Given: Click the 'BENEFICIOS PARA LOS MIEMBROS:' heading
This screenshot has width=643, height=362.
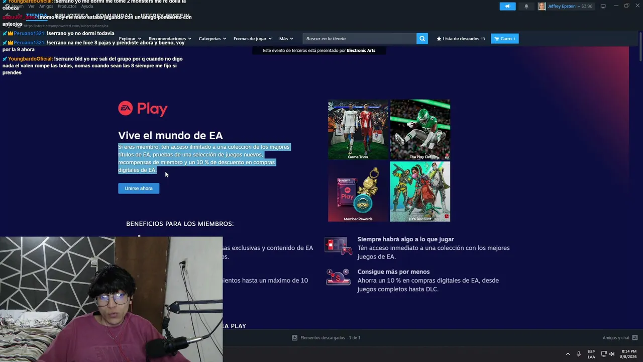Looking at the screenshot, I should pos(180,224).
